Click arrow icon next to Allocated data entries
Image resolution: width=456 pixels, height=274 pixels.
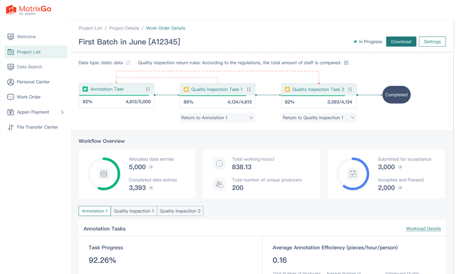tap(151, 167)
